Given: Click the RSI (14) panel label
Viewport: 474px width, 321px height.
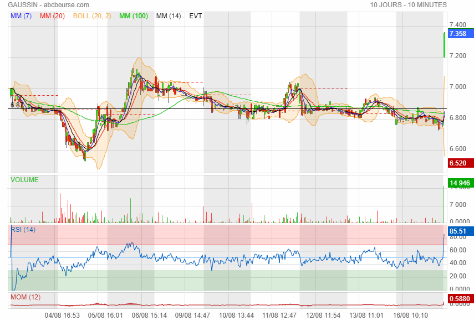Looking at the screenshot, I should (x=23, y=230).
